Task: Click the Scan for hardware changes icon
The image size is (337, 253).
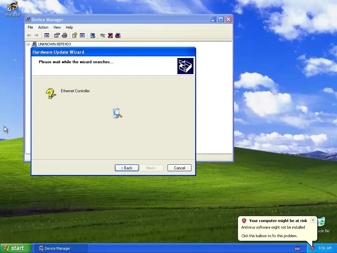Action: click(92, 35)
